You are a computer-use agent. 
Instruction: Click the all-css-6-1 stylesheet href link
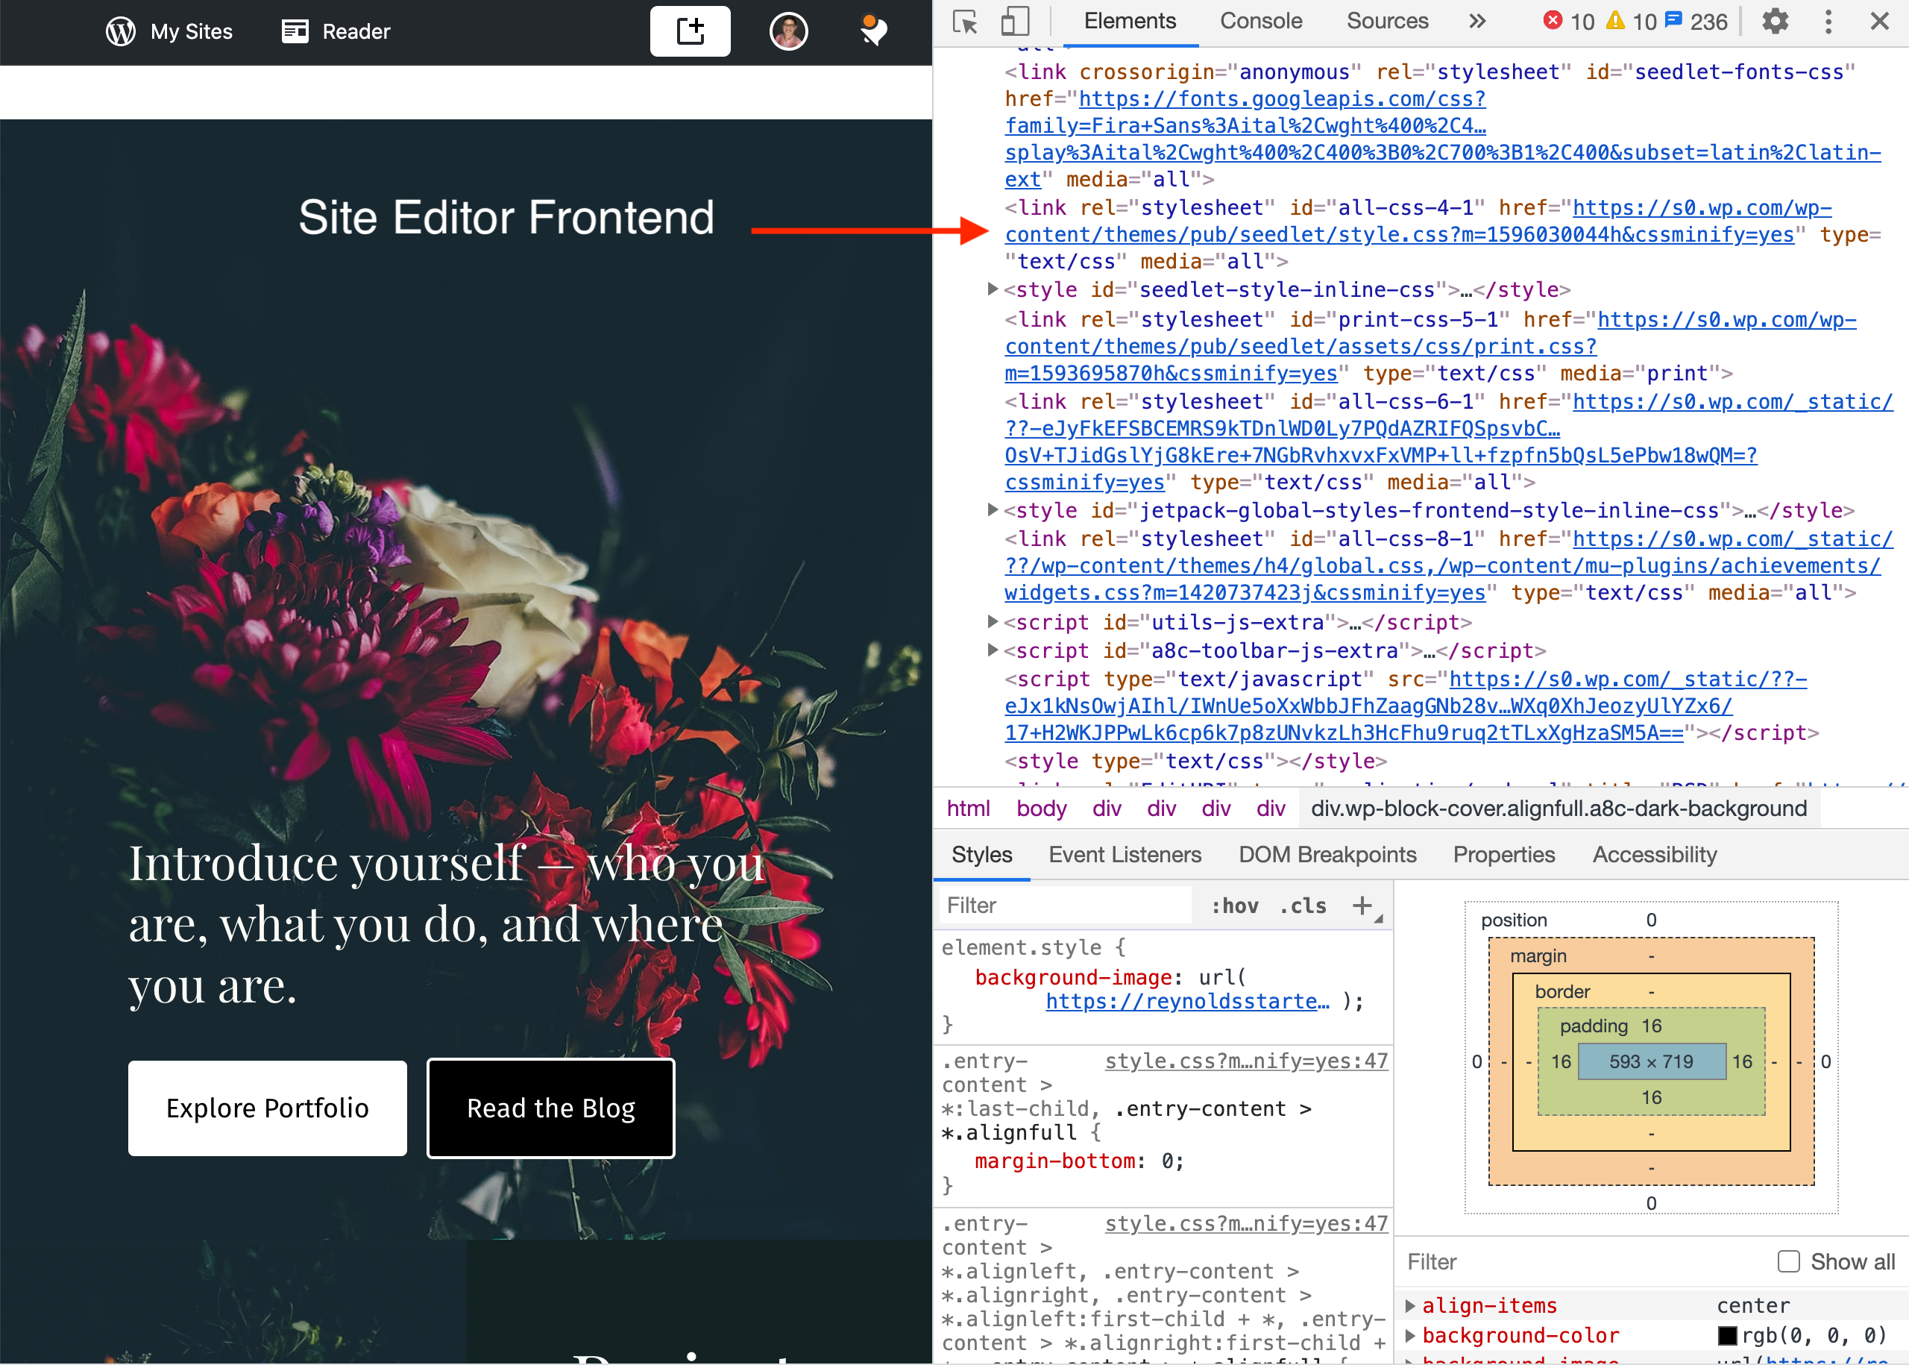[x=1449, y=442]
